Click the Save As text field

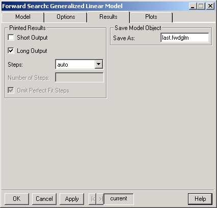pos(185,38)
